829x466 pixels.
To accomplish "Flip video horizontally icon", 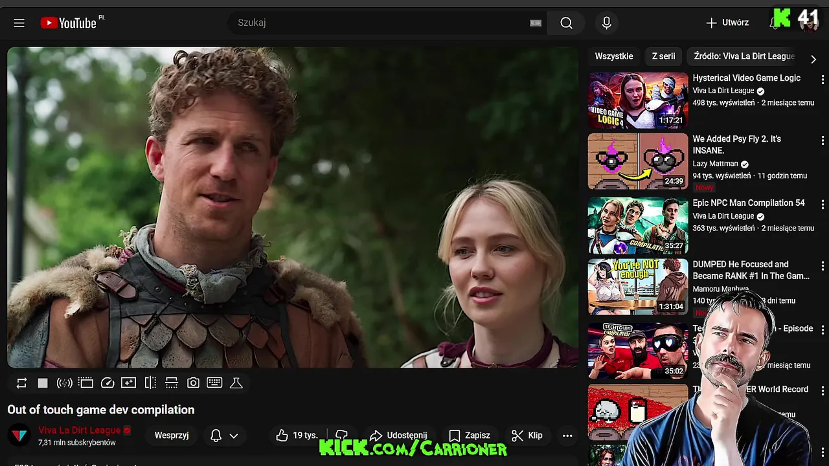I will pyautogui.click(x=150, y=383).
